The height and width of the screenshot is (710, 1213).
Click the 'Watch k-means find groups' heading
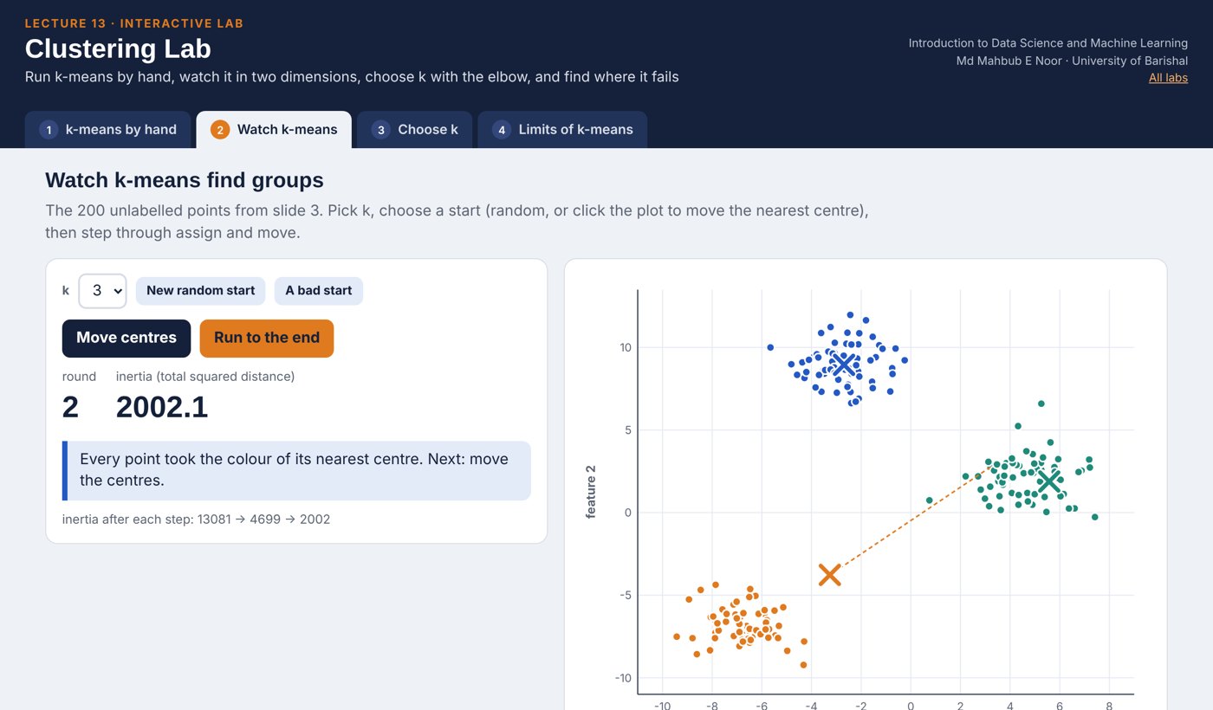click(185, 180)
